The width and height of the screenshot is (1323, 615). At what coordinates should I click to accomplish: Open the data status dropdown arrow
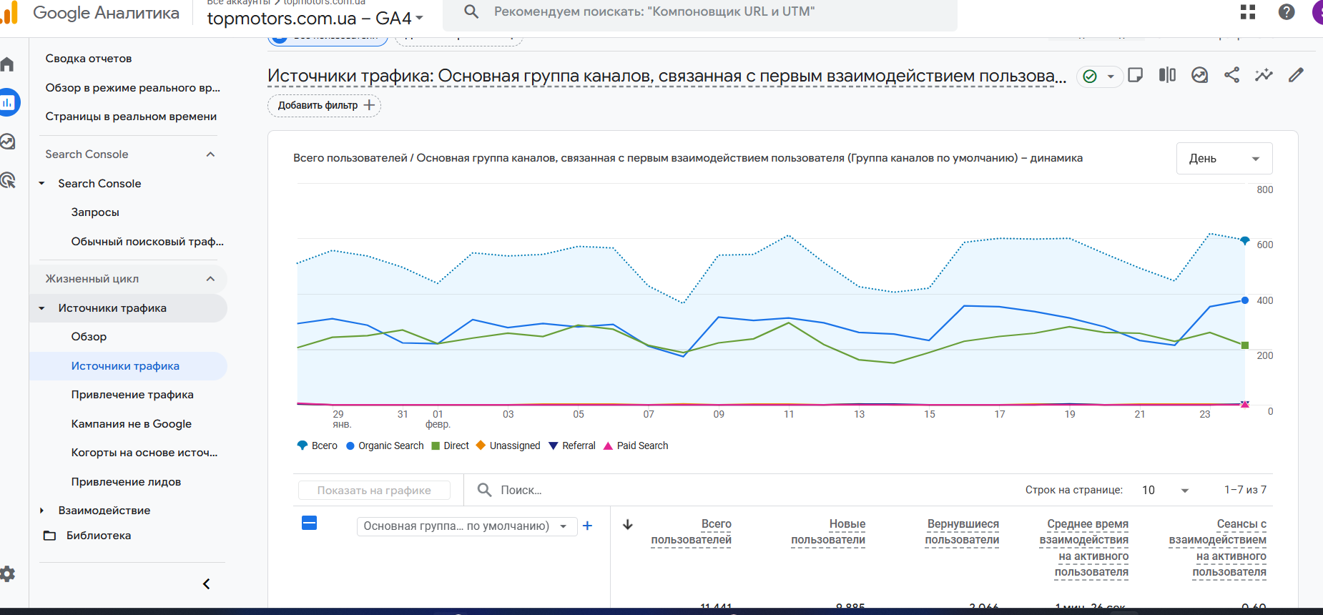pos(1111,76)
